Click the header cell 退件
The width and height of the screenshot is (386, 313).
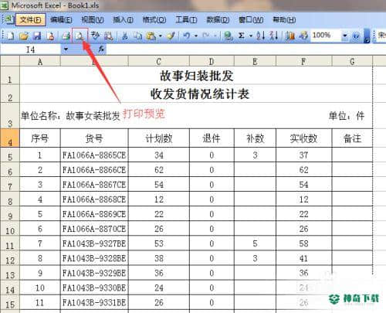click(212, 138)
